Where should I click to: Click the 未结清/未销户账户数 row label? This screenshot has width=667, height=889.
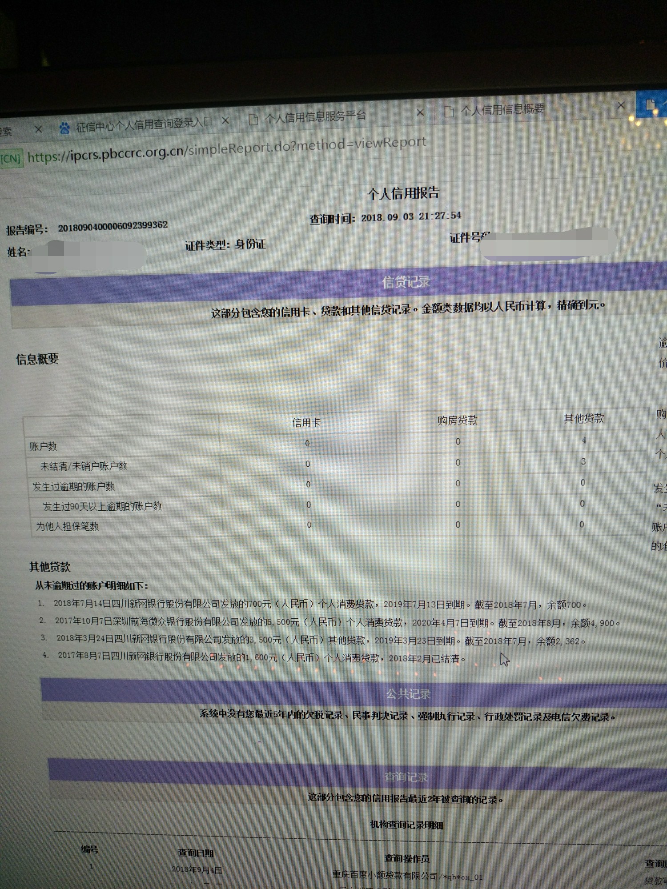[x=84, y=466]
